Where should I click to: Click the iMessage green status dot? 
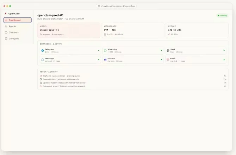click(x=99, y=60)
